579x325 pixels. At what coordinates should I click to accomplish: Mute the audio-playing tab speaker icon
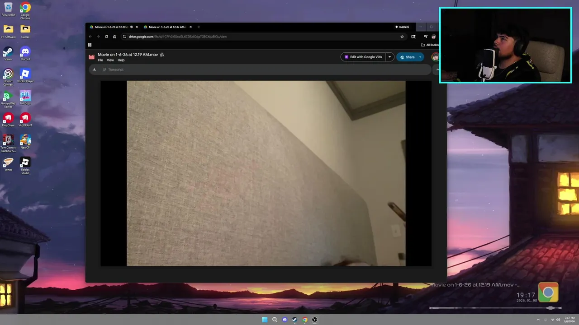tap(131, 27)
